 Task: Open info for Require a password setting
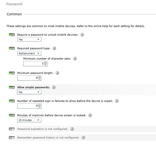[x=82, y=35]
